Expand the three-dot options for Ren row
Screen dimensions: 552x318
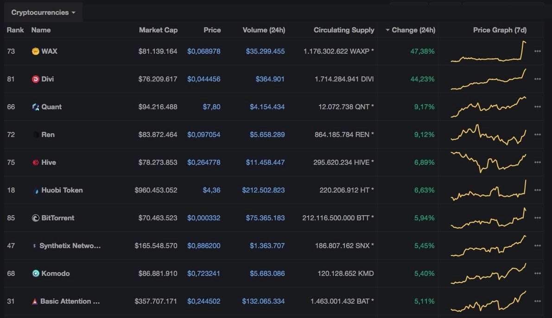click(537, 135)
